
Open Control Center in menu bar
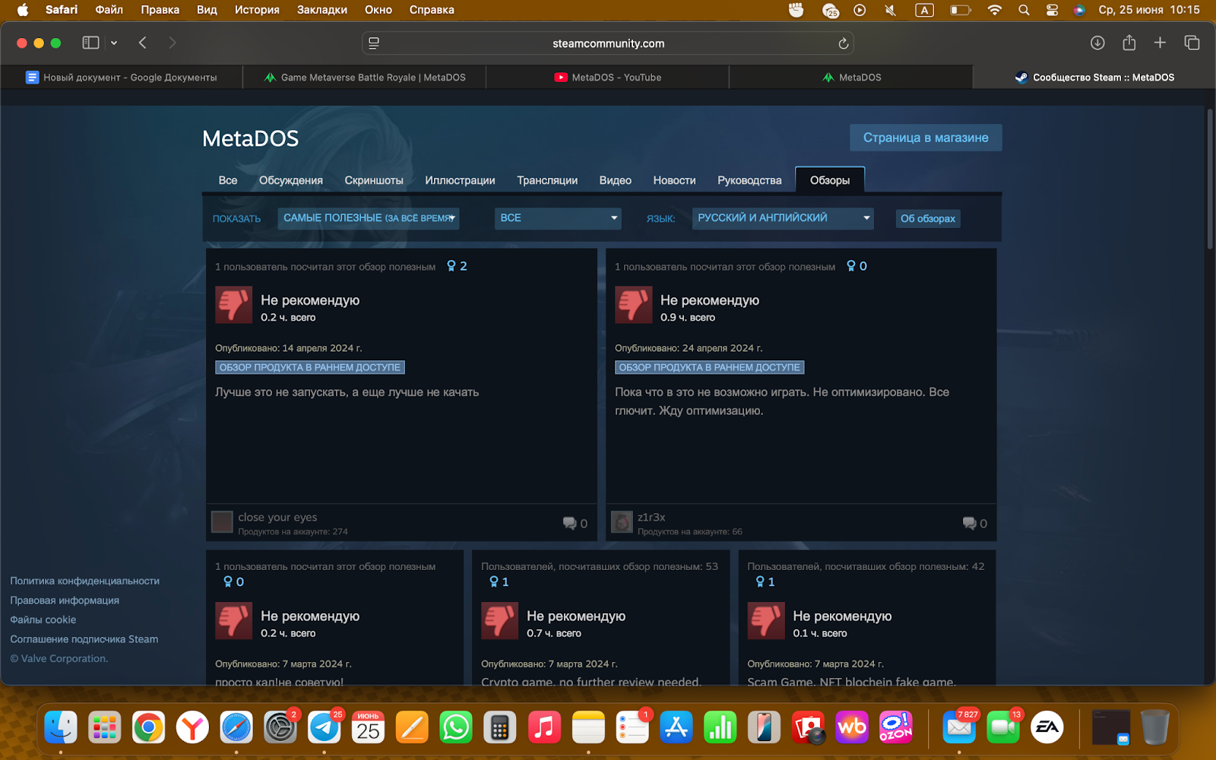point(1052,10)
